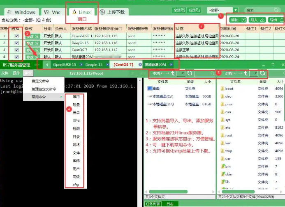Image resolution: width=285 pixels, height=207 pixels.
Task: Click 修改 for the CentOS 7 row
Action: tap(32, 50)
